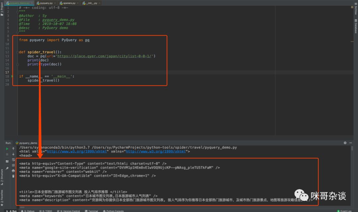Close the pyquery_demo.py editor tab
The width and height of the screenshot is (358, 212).
32,3
